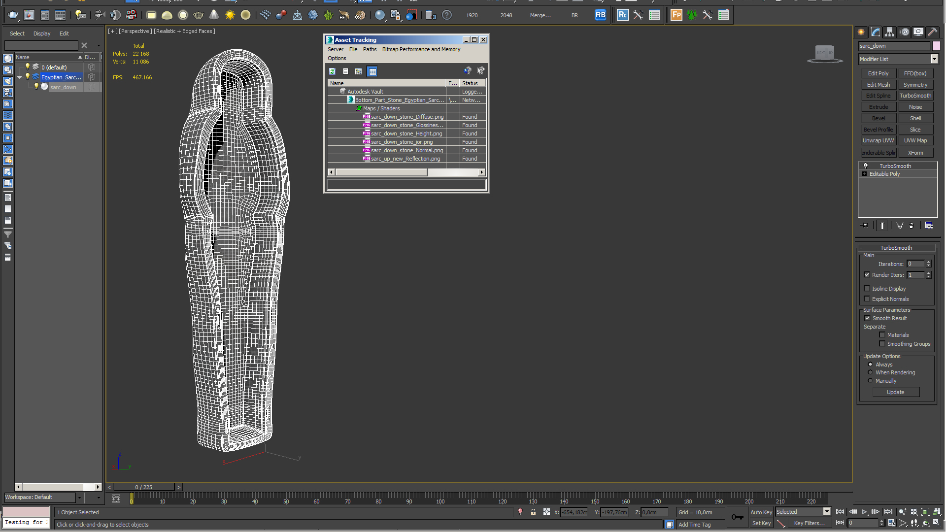Open the Rendered Frame Window icon
The image size is (946, 532).
coord(29,15)
